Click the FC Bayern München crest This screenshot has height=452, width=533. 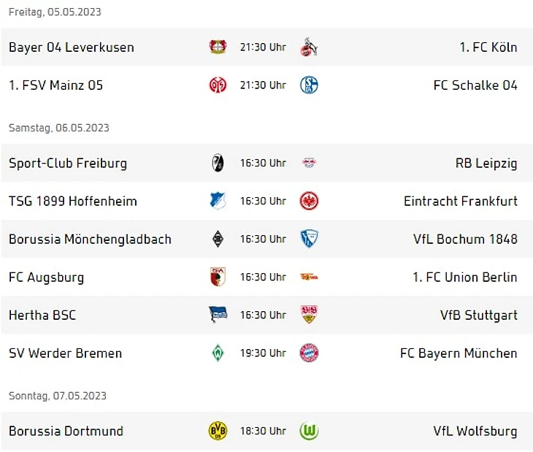coord(309,353)
